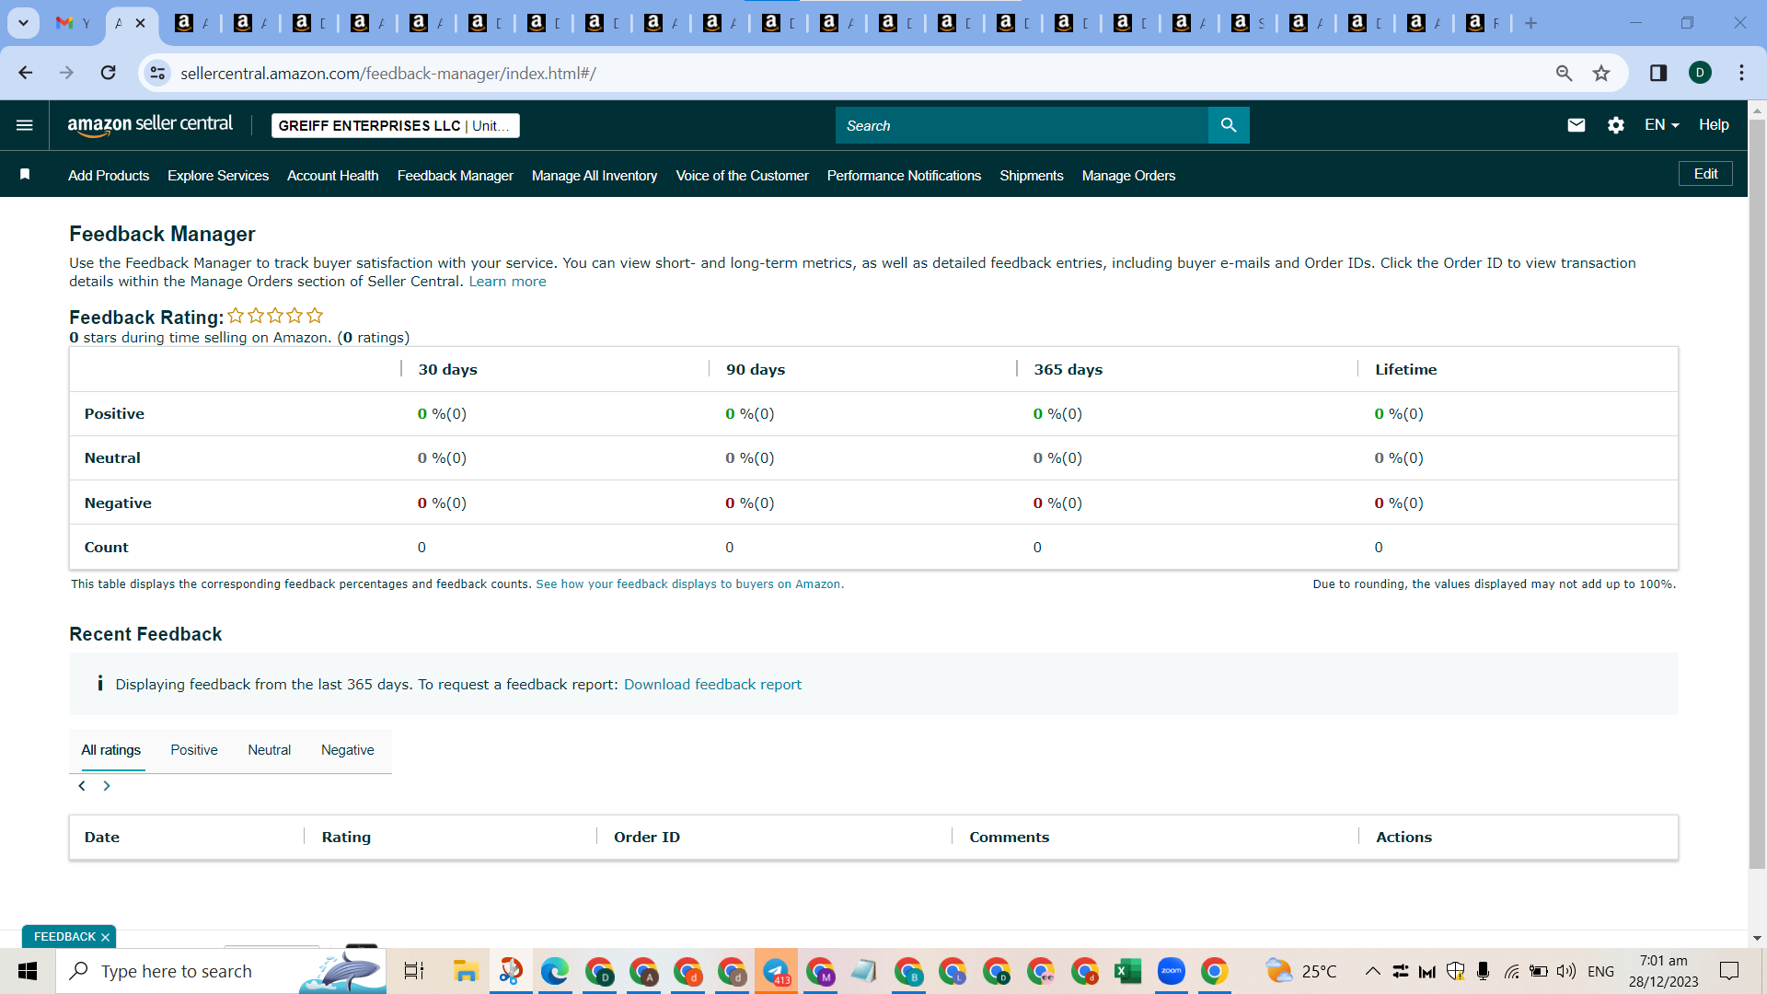Viewport: 1767px width, 994px height.
Task: Toggle the browser side panel icon
Action: point(1658,73)
